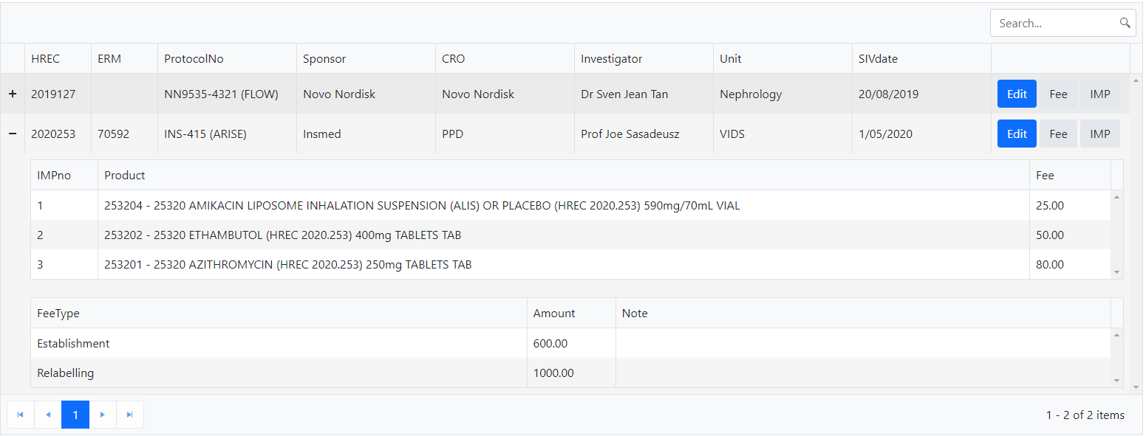Viewport: 1146px width, 436px height.
Task: Open Fee for INS-415 (ARISE)
Action: pyautogui.click(x=1058, y=134)
